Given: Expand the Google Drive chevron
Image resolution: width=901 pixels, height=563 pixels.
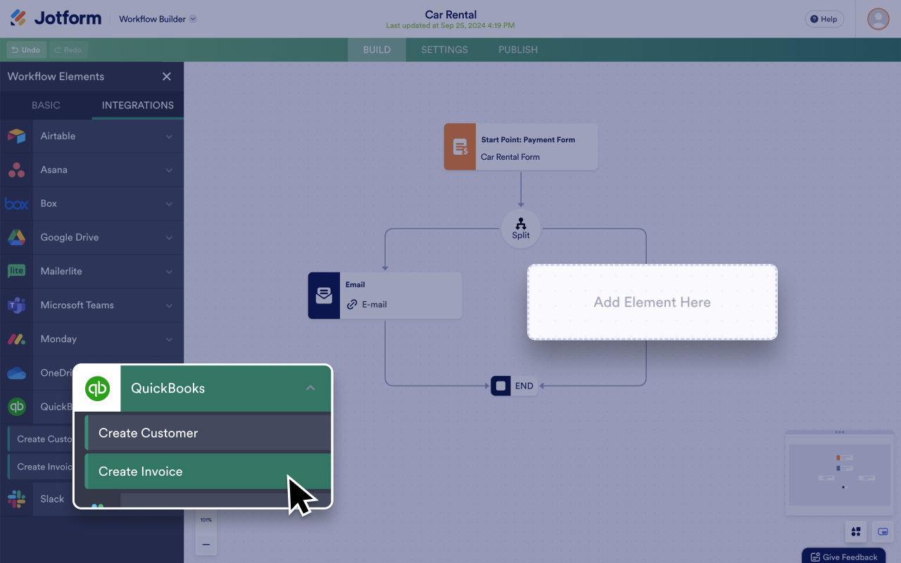Looking at the screenshot, I should click(x=169, y=238).
